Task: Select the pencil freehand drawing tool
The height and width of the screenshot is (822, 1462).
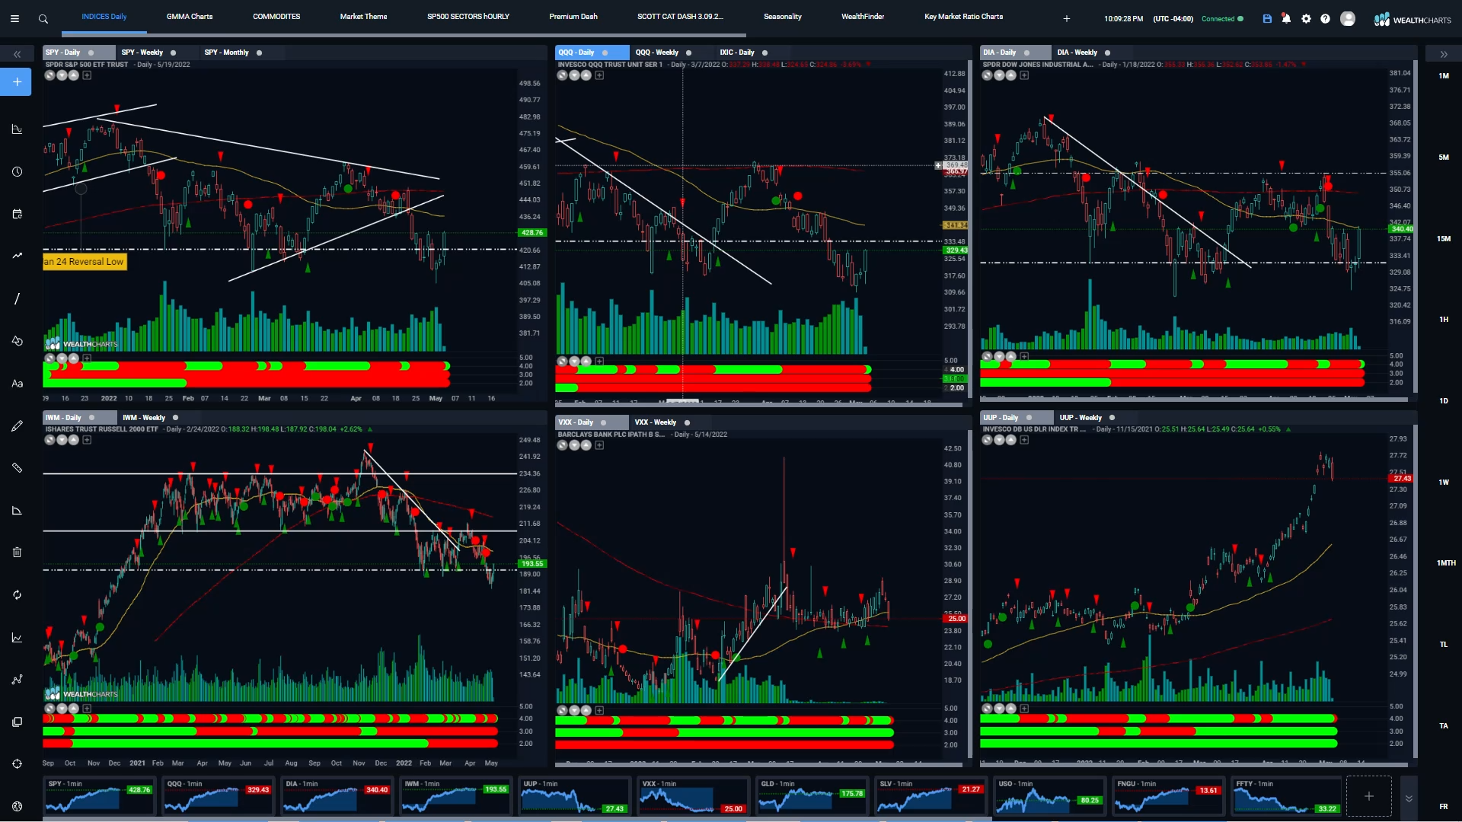Action: pyautogui.click(x=17, y=426)
